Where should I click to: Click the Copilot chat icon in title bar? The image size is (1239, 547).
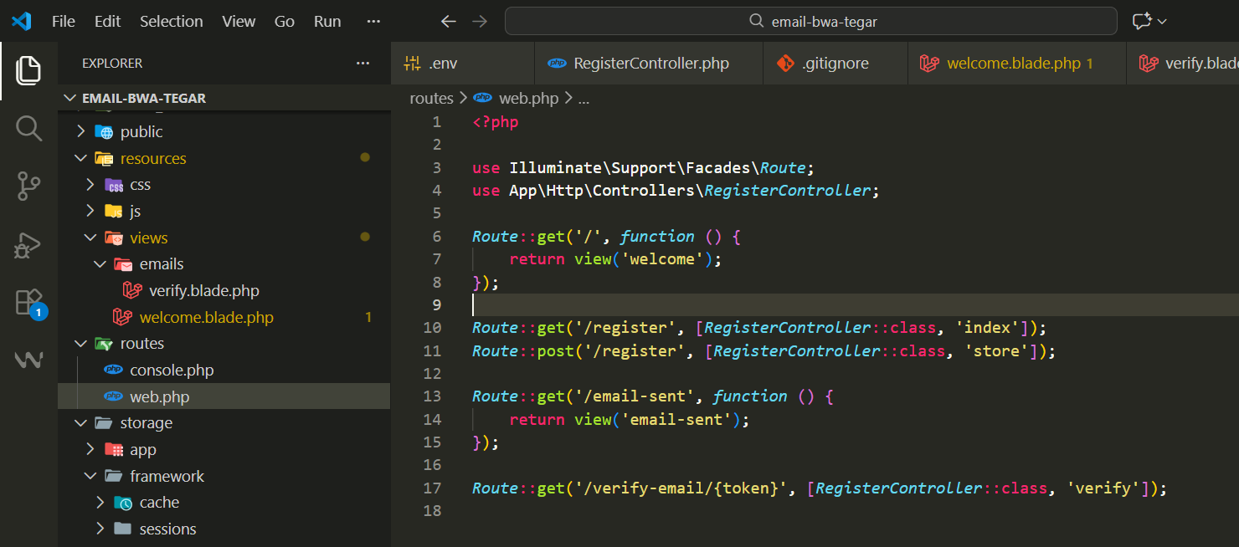pyautogui.click(x=1142, y=22)
